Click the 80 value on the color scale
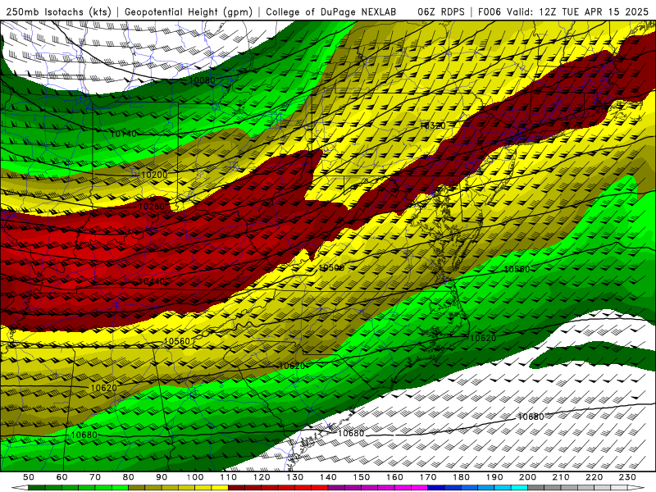Screen dimensions: 656x492 (128, 477)
